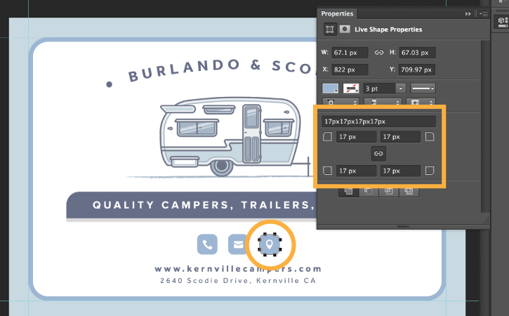This screenshot has width=509, height=316.
Task: Click the Intersect Shape Areas icon
Action: [388, 191]
